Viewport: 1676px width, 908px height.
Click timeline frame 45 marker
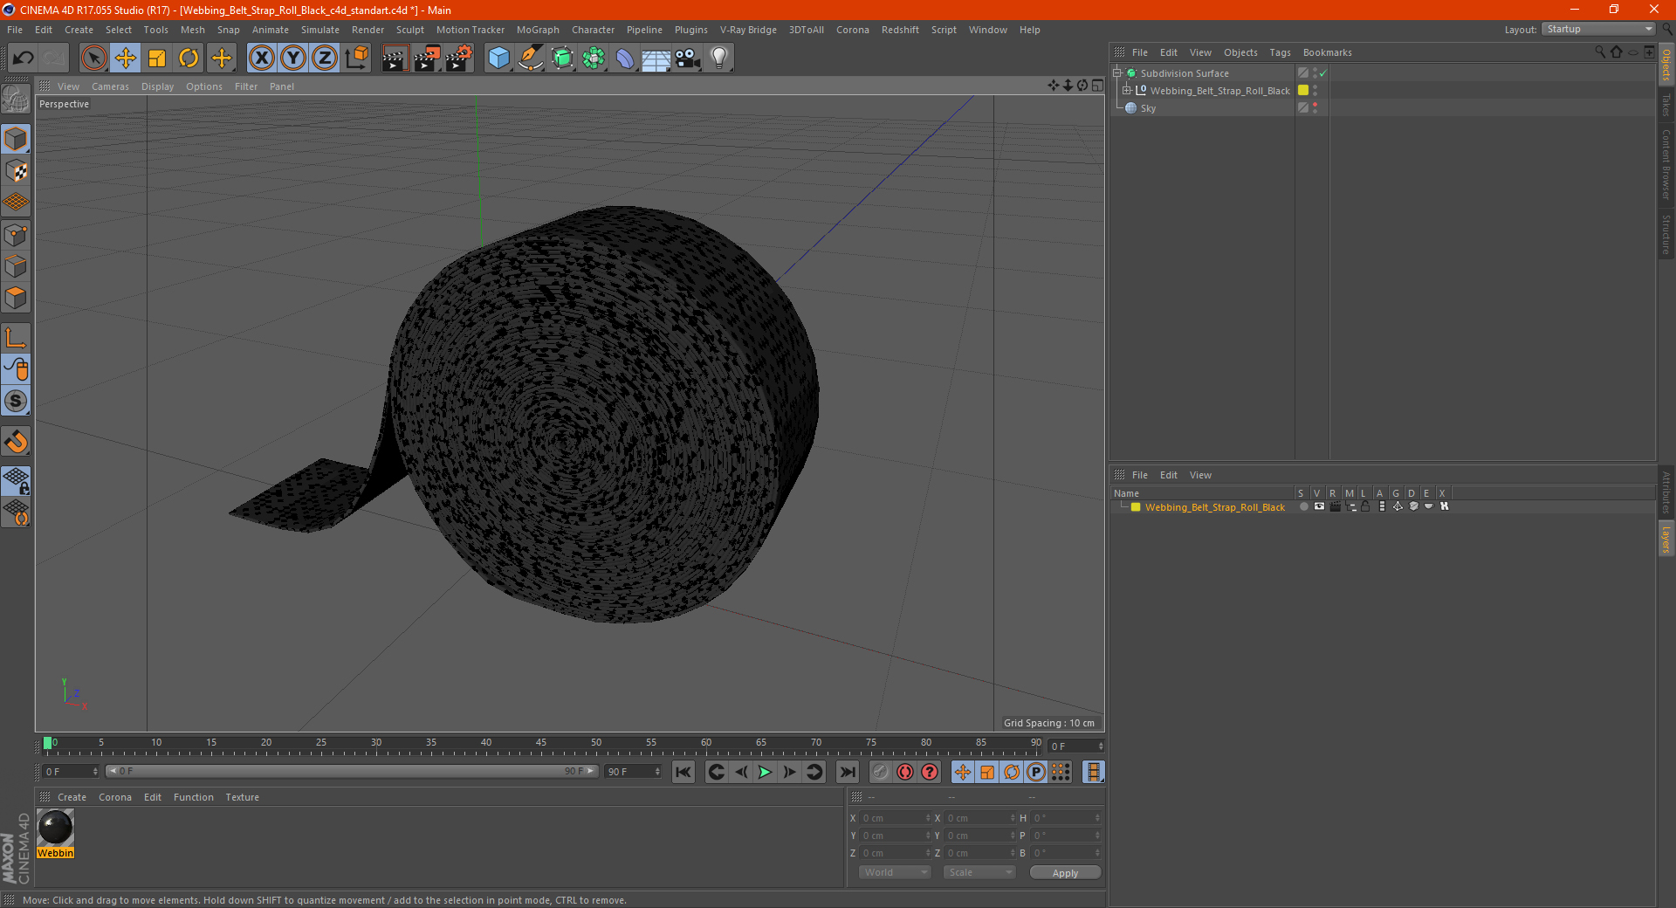click(541, 743)
